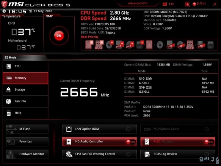Select the UEFI network boot device icon

[140, 45]
